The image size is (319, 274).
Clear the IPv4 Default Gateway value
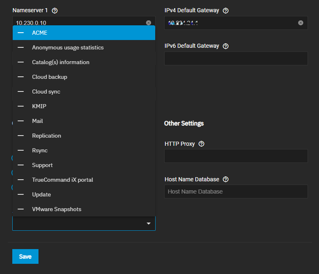301,23
